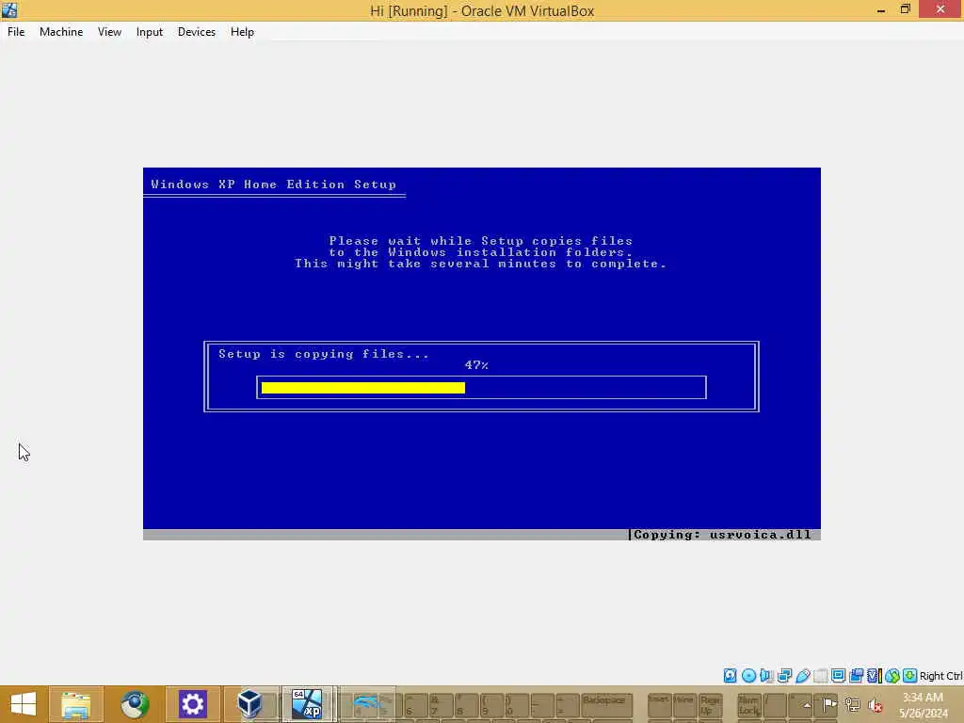Open the Windows Start button
The width and height of the screenshot is (964, 723).
(x=24, y=704)
